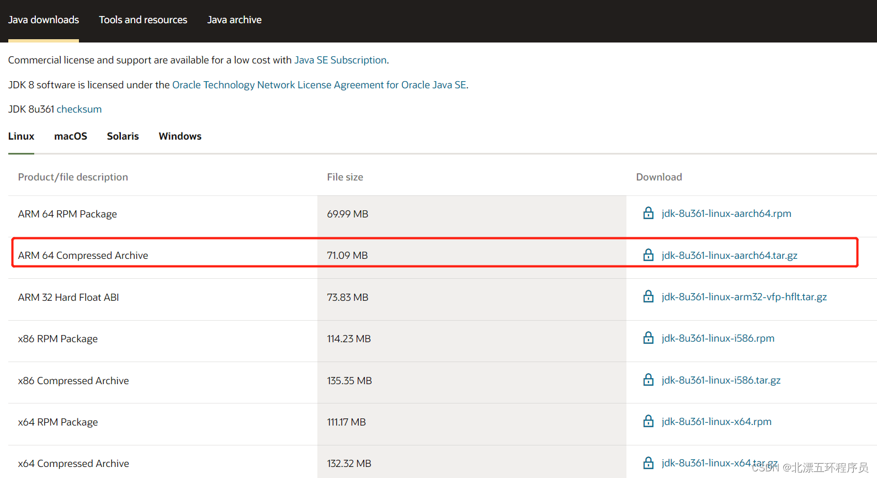Click lock icon for arm32-vfp-hflt.tar.gz

coord(649,296)
